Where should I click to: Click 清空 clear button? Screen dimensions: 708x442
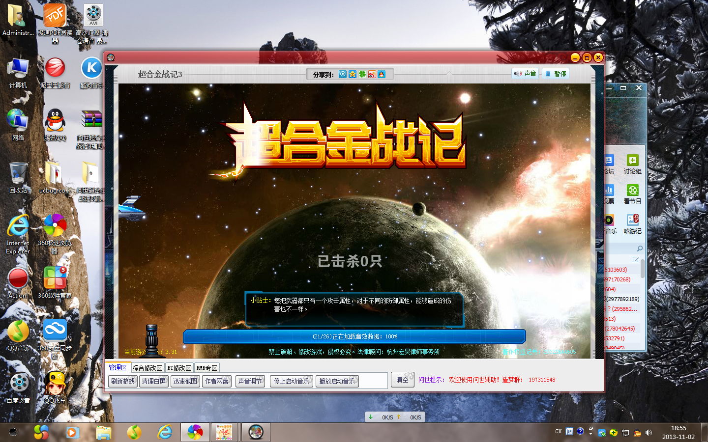point(403,380)
